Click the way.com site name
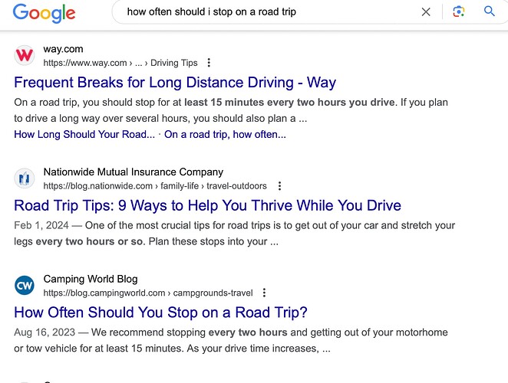Viewport: 508px width, 383px height. tap(63, 50)
